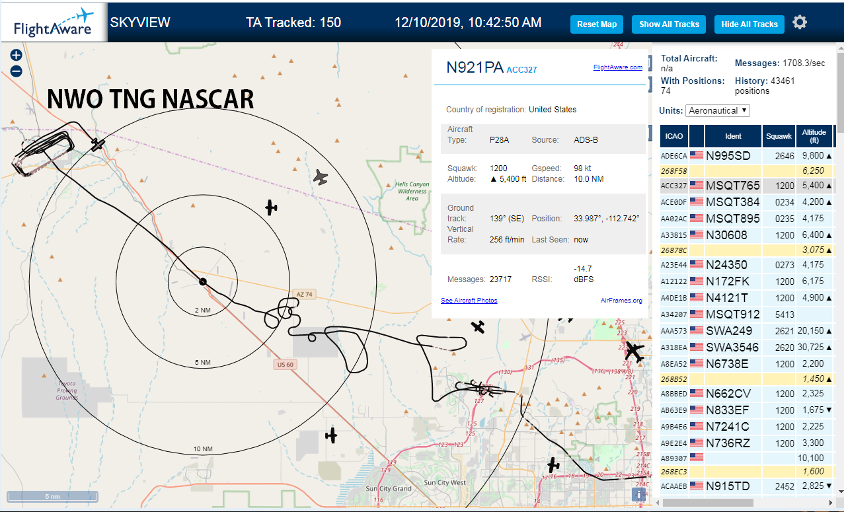Sort the table by the Squawk column header

pyautogui.click(x=779, y=136)
